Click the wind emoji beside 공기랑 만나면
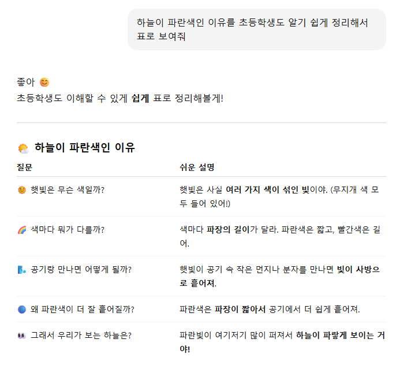 [x=22, y=269]
